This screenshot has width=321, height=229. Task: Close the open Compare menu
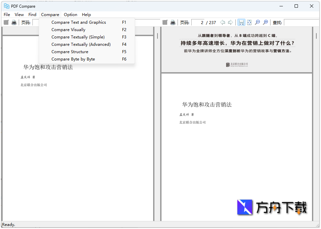[x=50, y=14]
